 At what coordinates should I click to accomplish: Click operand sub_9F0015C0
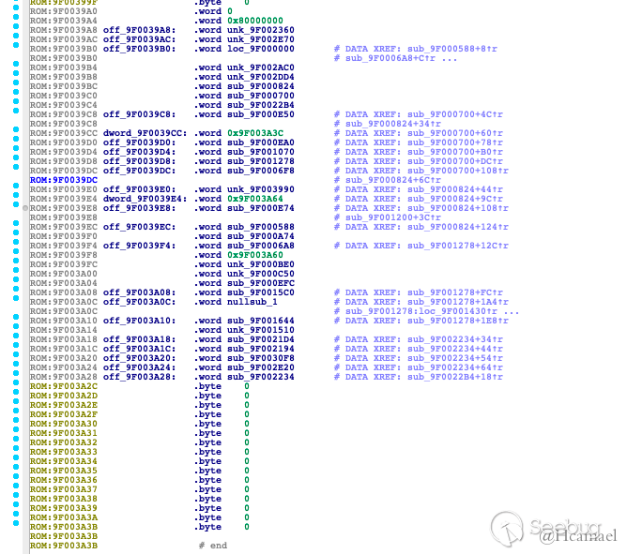pyautogui.click(x=261, y=292)
